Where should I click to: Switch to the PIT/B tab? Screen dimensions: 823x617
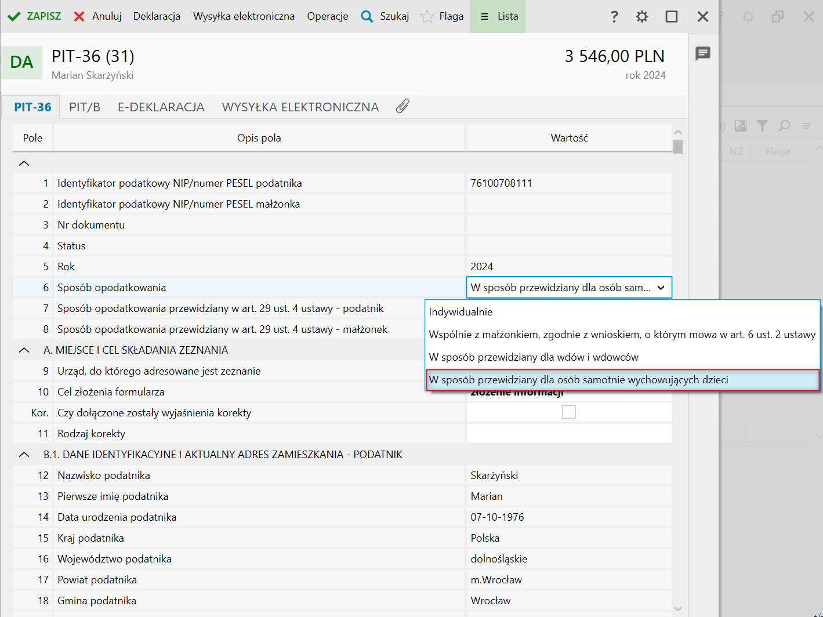pyautogui.click(x=85, y=107)
